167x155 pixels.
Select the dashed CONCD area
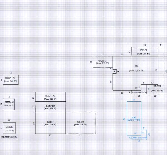[x=81, y=123]
